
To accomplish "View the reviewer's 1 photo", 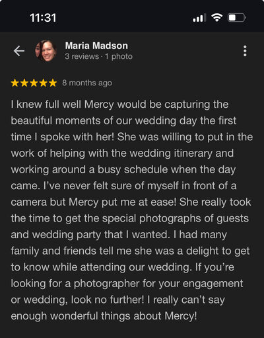I will tap(119, 56).
